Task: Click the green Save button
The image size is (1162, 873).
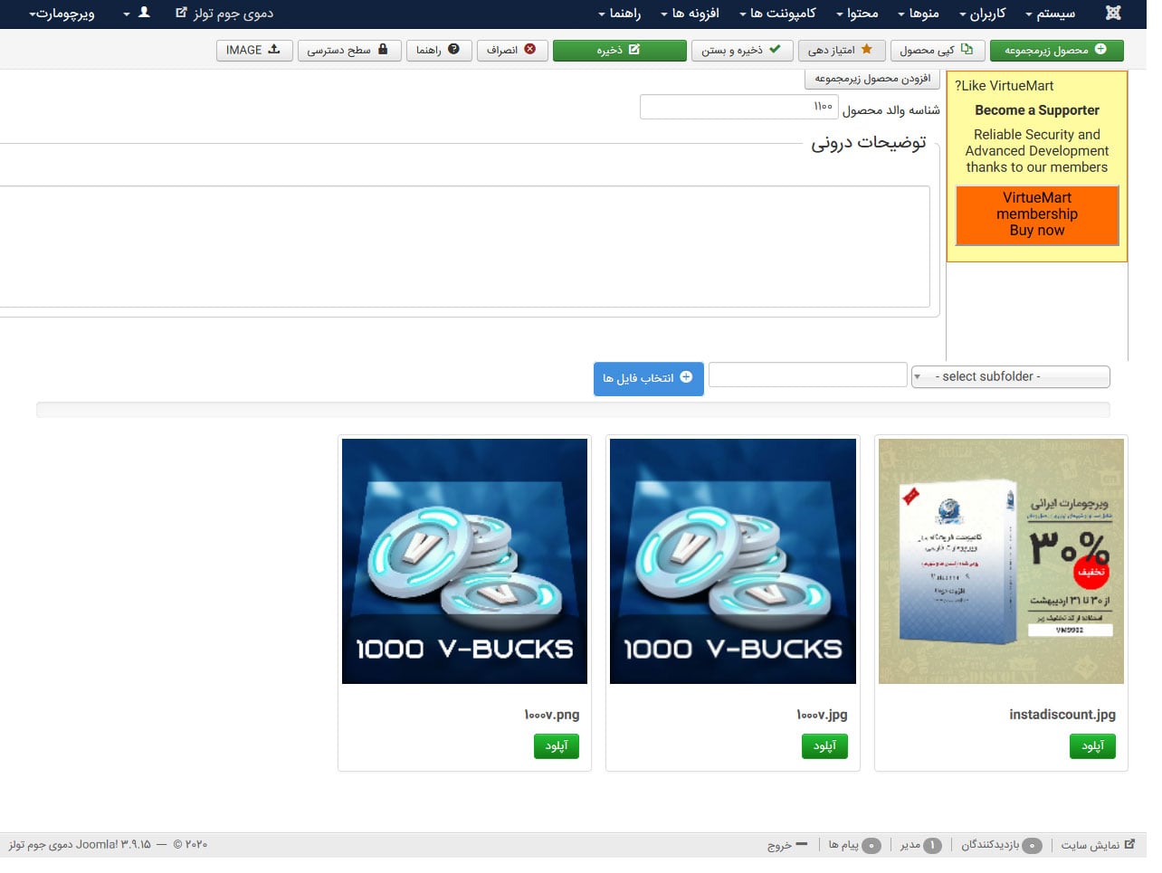Action: [x=619, y=51]
